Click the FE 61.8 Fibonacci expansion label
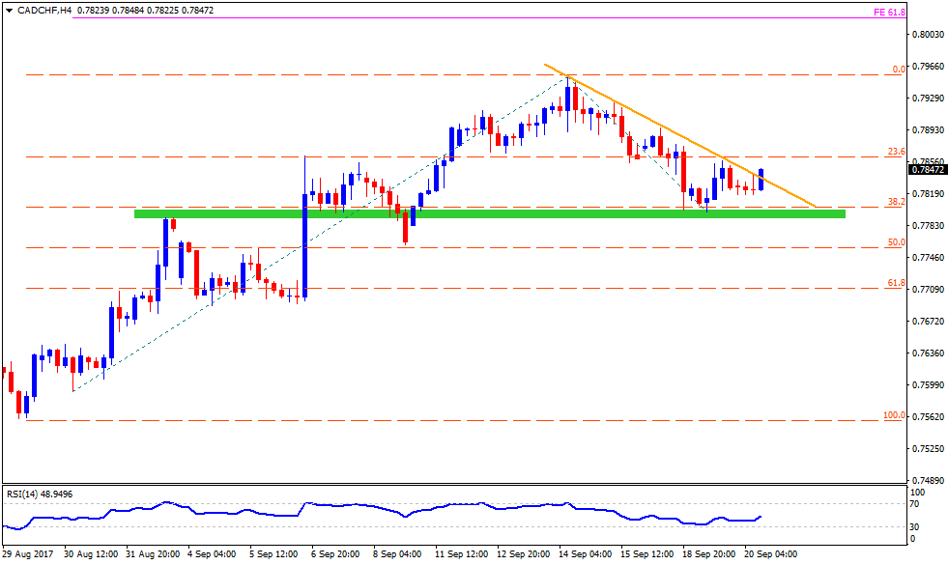The width and height of the screenshot is (948, 565). click(x=889, y=12)
